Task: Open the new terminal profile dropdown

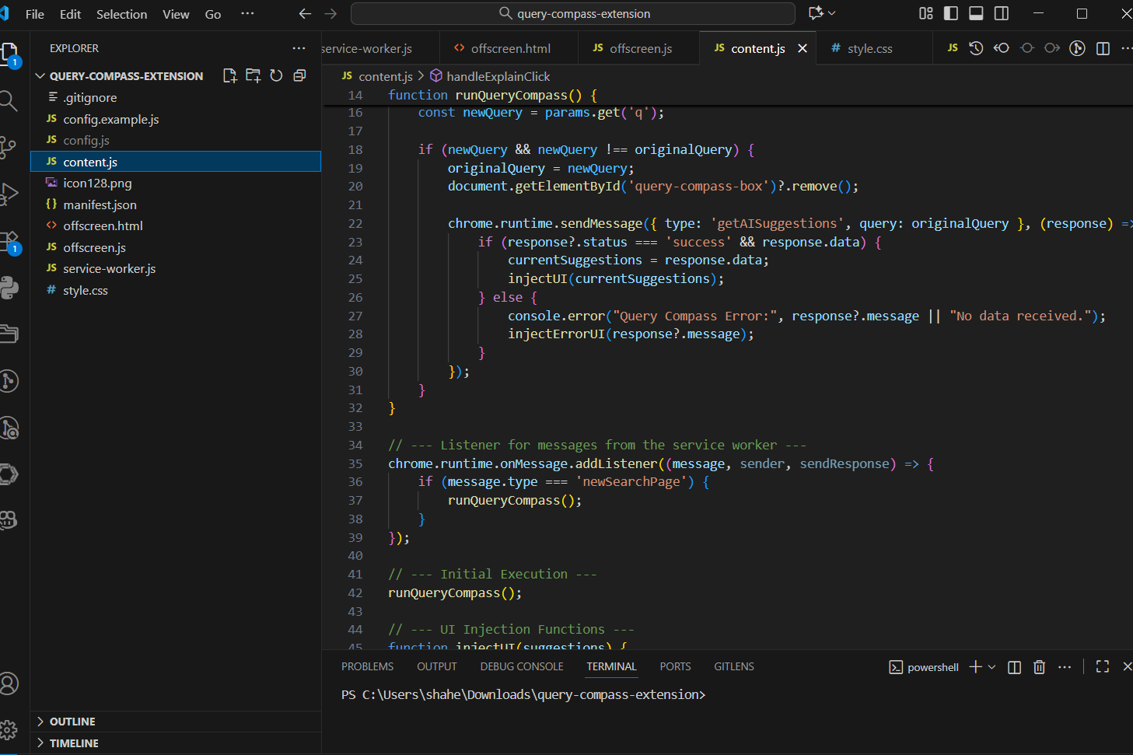Action: click(x=991, y=667)
